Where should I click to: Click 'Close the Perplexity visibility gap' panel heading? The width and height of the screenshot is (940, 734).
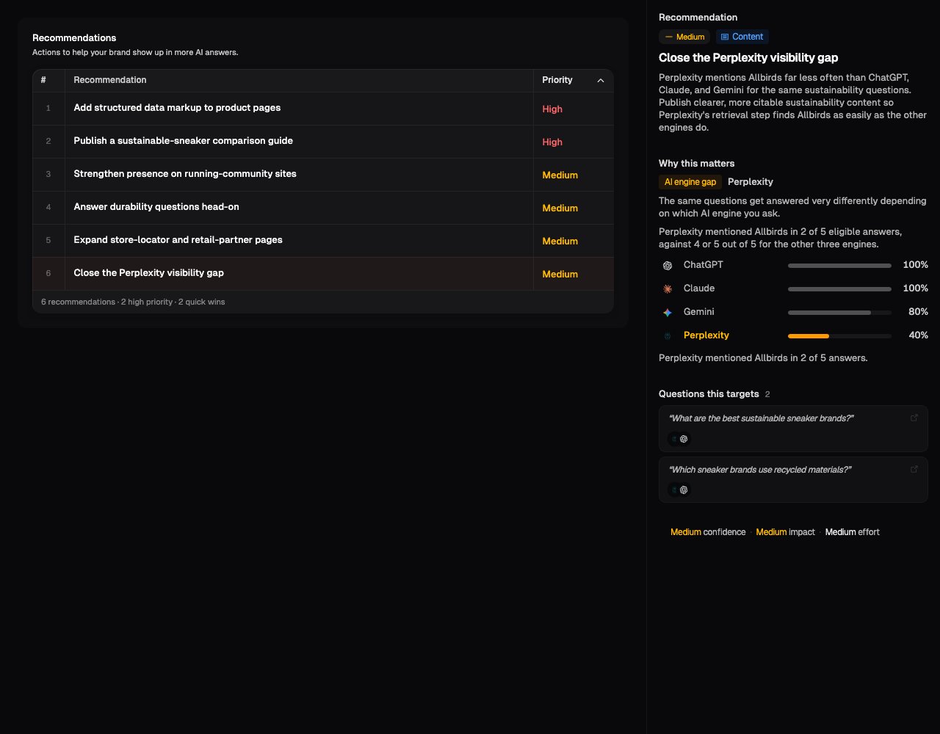coord(748,57)
